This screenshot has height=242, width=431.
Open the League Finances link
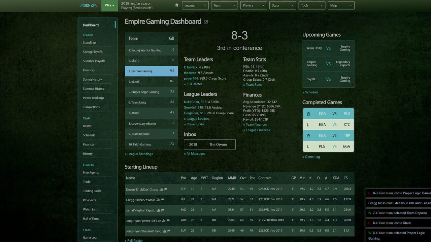pyautogui.click(x=258, y=130)
